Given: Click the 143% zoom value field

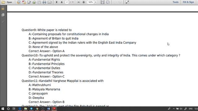Looking at the screenshot, I should point(90,2).
